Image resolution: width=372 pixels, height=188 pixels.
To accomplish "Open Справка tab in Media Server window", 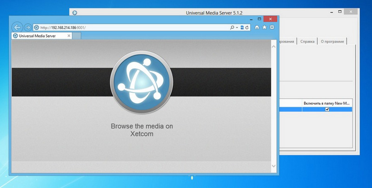I will pos(307,41).
